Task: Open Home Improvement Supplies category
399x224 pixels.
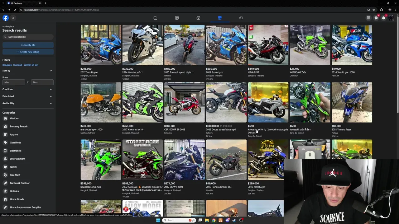Action: [28, 208]
